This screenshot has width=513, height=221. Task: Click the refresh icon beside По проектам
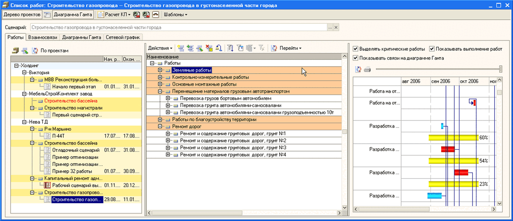tap(35, 50)
